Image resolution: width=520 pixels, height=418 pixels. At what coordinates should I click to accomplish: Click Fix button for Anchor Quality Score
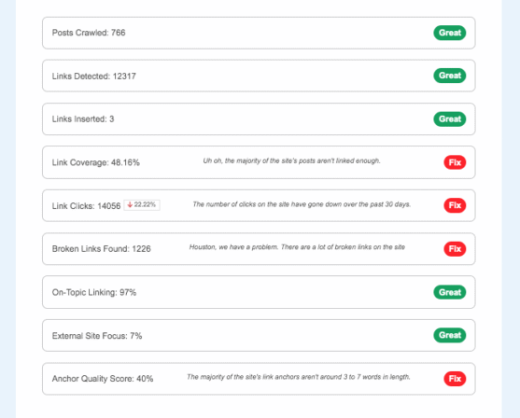[x=455, y=379]
